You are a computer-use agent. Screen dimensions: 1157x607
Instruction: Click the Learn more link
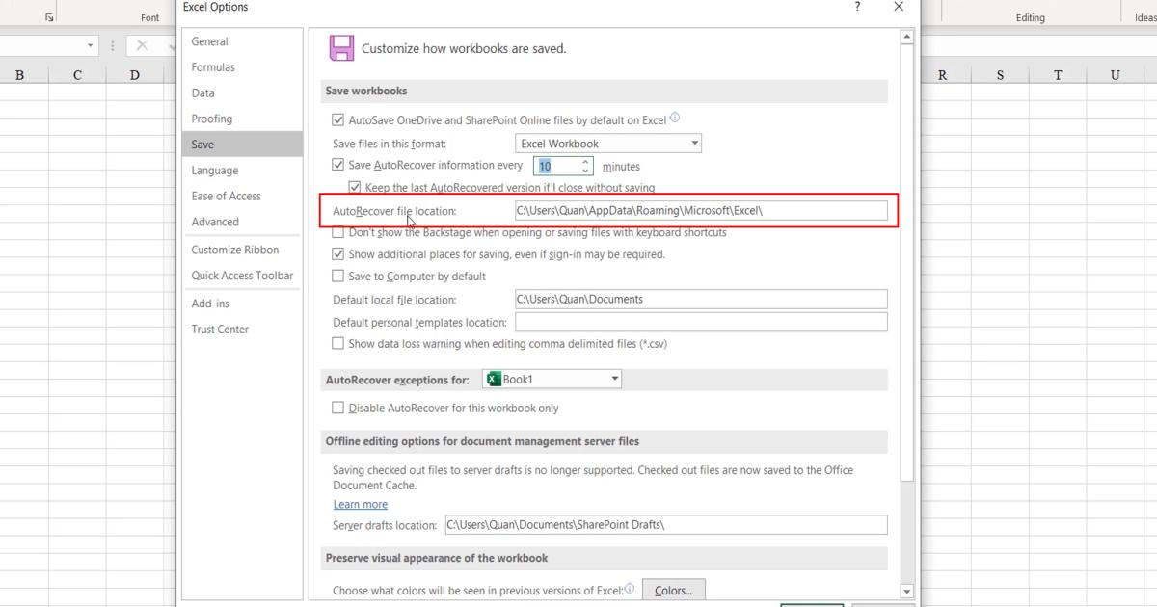point(361,504)
